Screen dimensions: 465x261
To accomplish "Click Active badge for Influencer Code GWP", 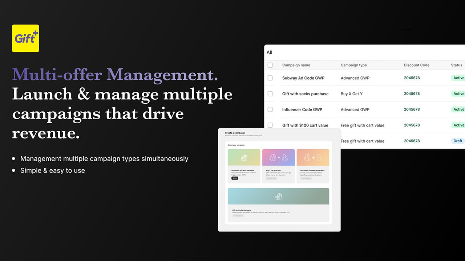I will click(458, 109).
